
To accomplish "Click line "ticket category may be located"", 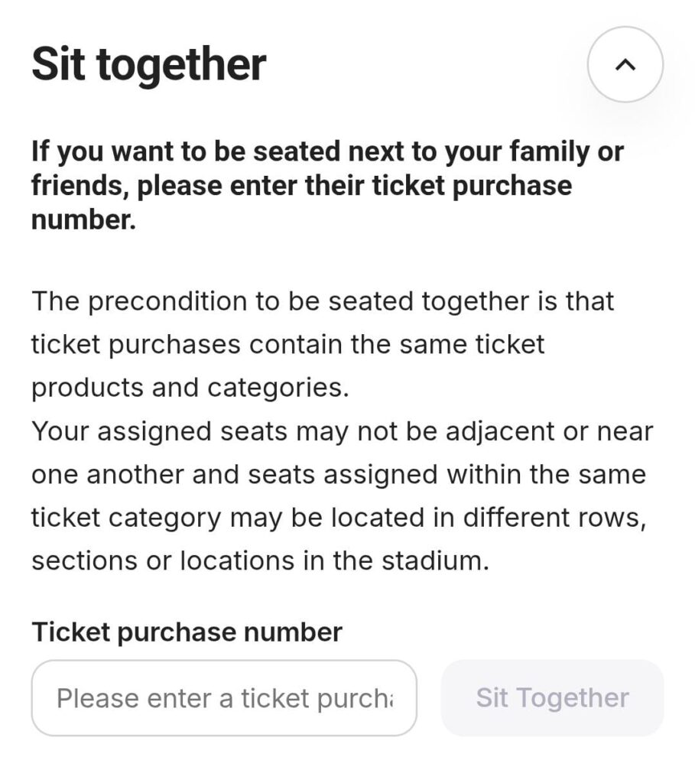I will click(339, 518).
